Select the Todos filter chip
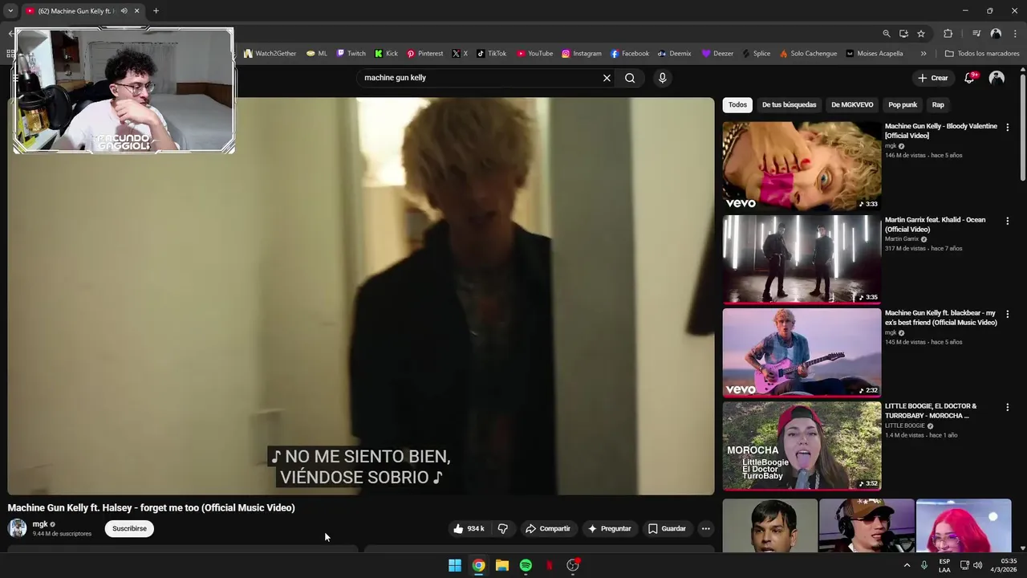 [x=737, y=104]
